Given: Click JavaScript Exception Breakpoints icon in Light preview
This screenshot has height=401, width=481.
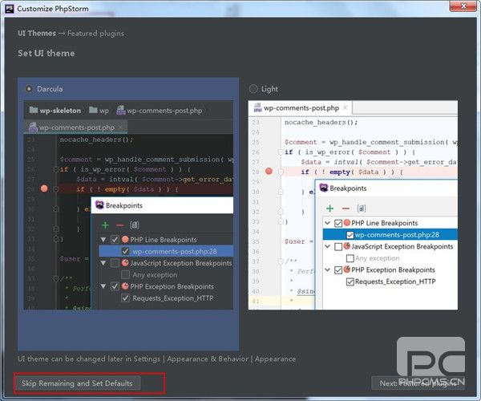Looking at the screenshot, I should 347,246.
